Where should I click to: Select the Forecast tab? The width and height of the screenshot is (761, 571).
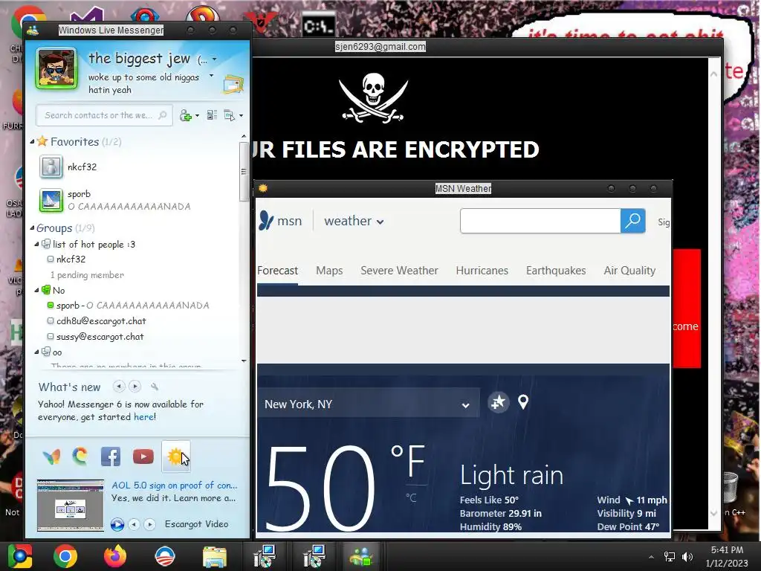pyautogui.click(x=278, y=271)
